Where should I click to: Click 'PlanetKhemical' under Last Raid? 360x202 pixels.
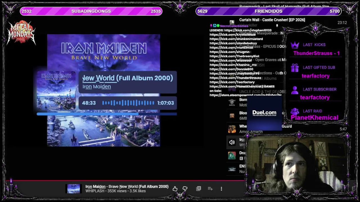click(314, 118)
